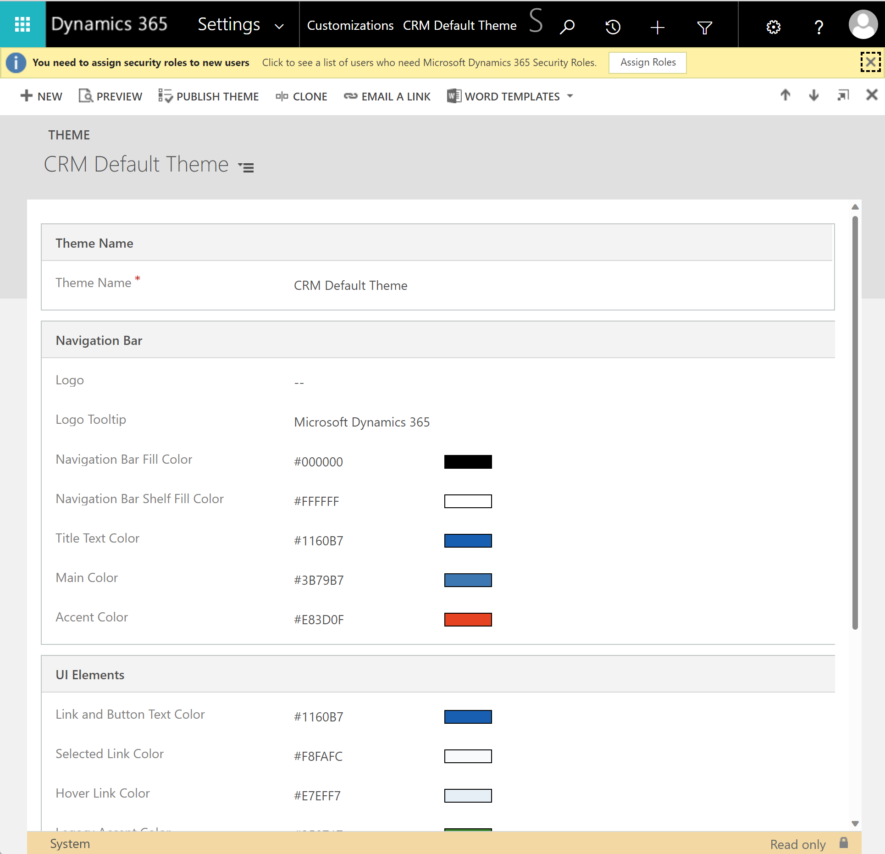Pop out form in new window
Screen dimensions: 885x854
point(843,95)
